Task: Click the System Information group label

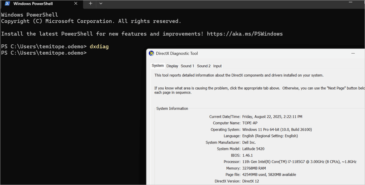Action: tap(172, 108)
